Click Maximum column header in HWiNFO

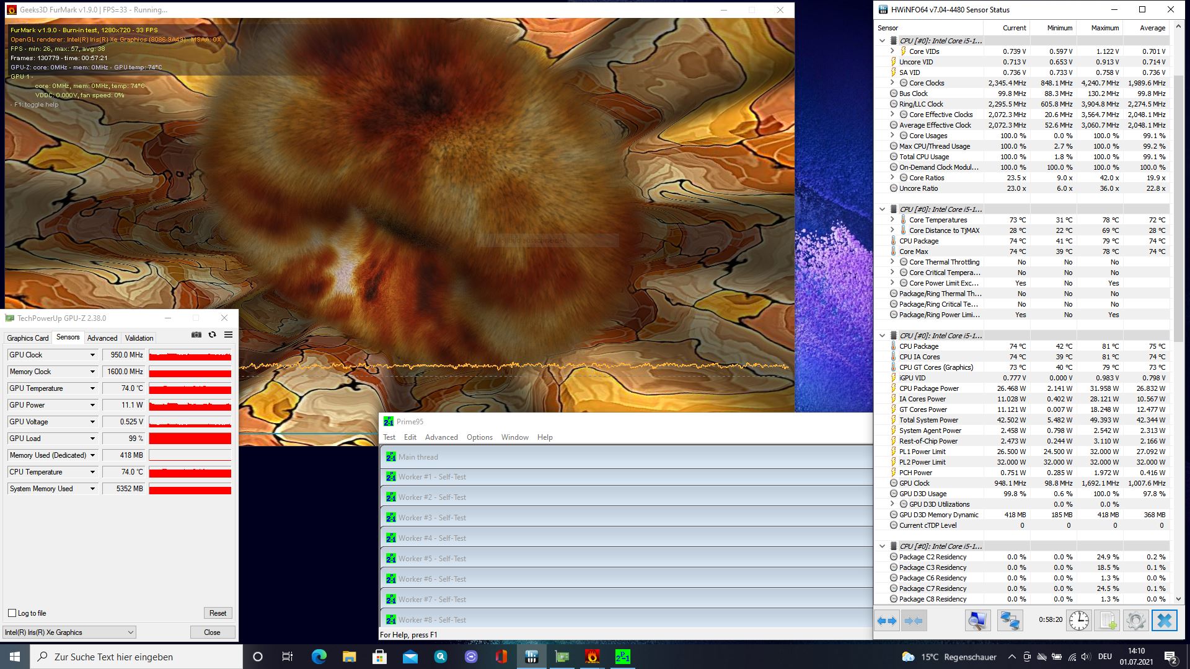pyautogui.click(x=1099, y=28)
